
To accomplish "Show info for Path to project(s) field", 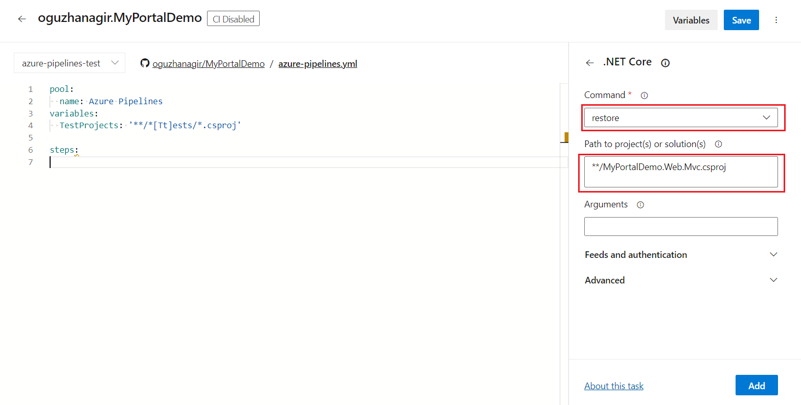I will (718, 144).
